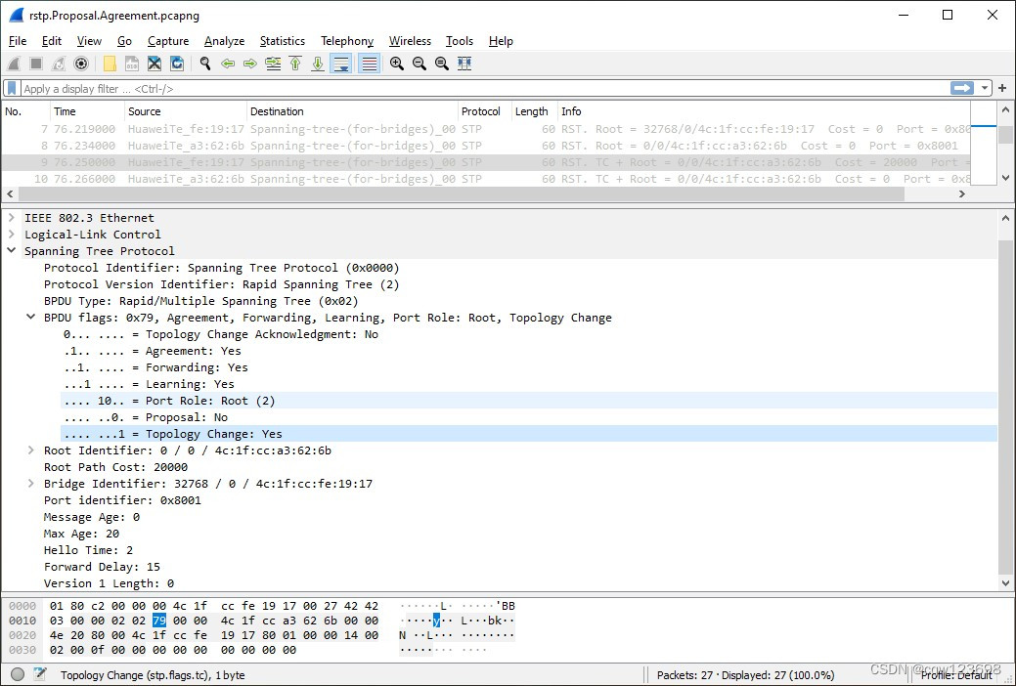Sort by the Length column header

point(535,111)
